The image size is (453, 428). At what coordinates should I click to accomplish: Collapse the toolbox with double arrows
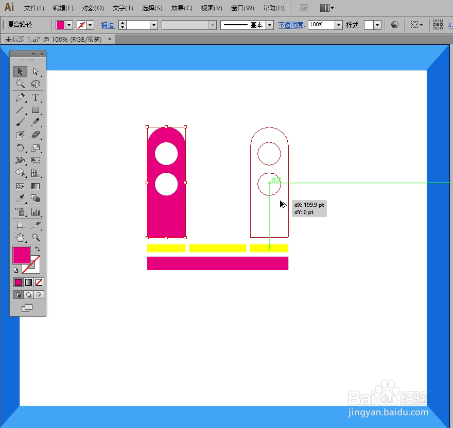[33, 54]
